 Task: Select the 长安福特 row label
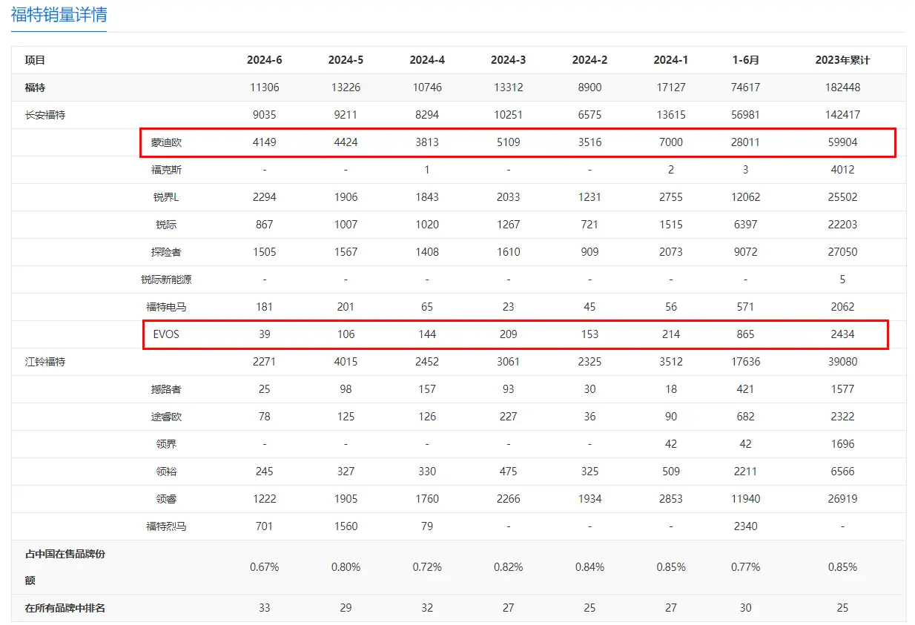point(44,115)
